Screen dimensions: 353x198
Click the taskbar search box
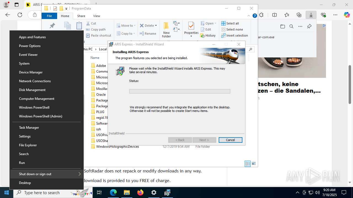(52, 193)
